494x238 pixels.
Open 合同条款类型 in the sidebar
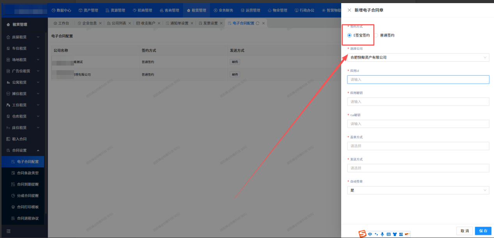[x=28, y=173]
